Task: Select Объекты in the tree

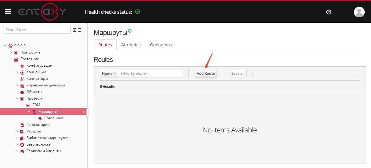Action: [34, 92]
